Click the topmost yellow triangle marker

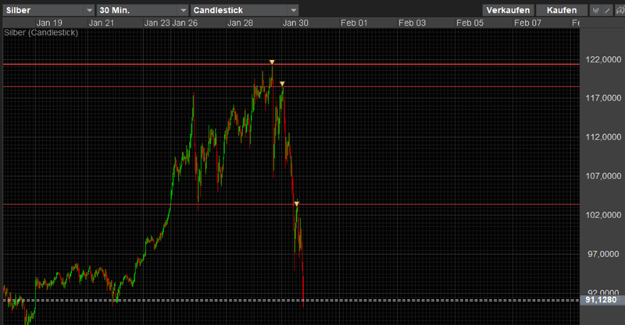[x=272, y=62]
